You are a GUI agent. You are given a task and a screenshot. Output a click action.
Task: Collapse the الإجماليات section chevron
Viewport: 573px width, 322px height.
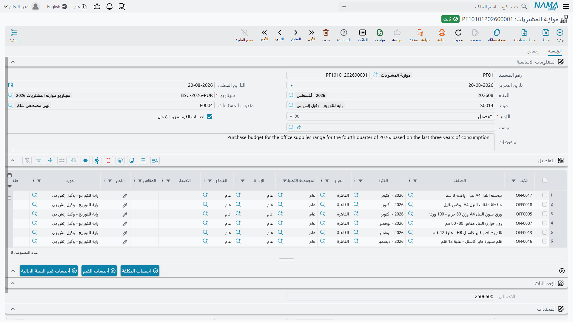pyautogui.click(x=13, y=283)
